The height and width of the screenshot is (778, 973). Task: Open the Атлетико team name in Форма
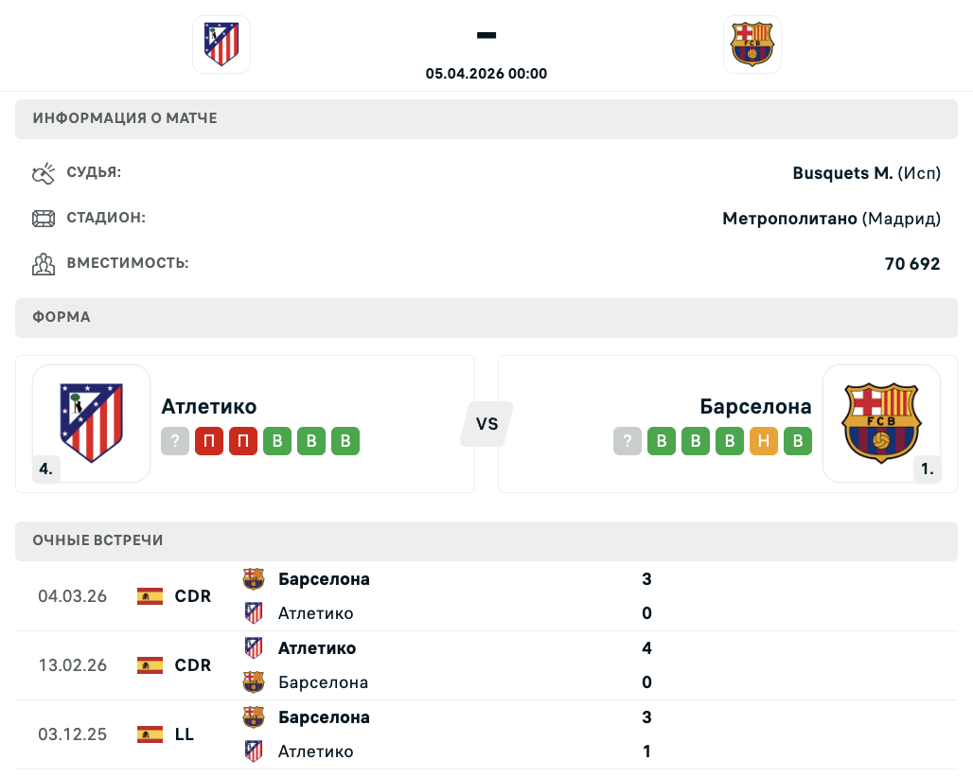tap(209, 407)
